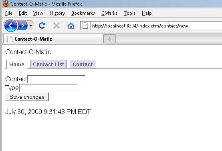The width and height of the screenshot is (222, 151).
Task: Open the File menu
Action: point(9,13)
